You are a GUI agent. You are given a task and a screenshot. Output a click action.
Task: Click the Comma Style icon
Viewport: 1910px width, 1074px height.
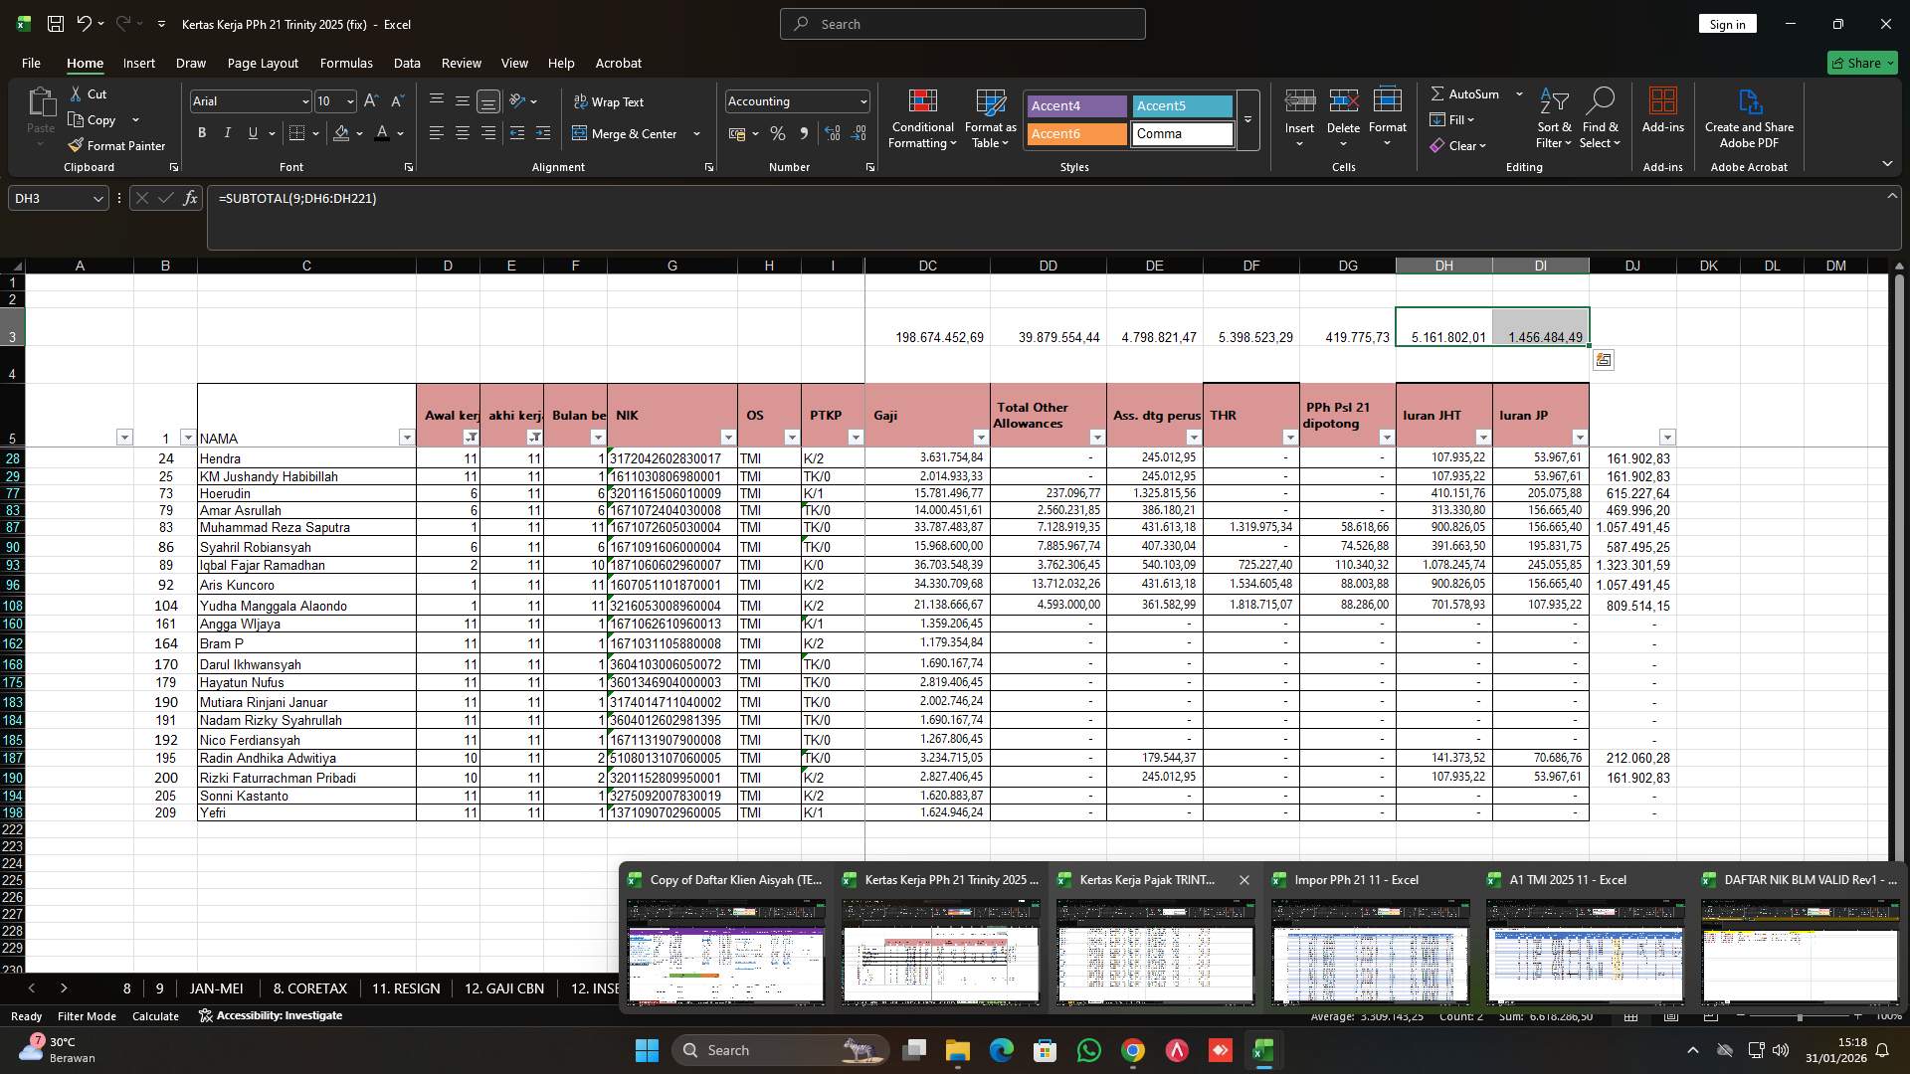click(x=804, y=133)
